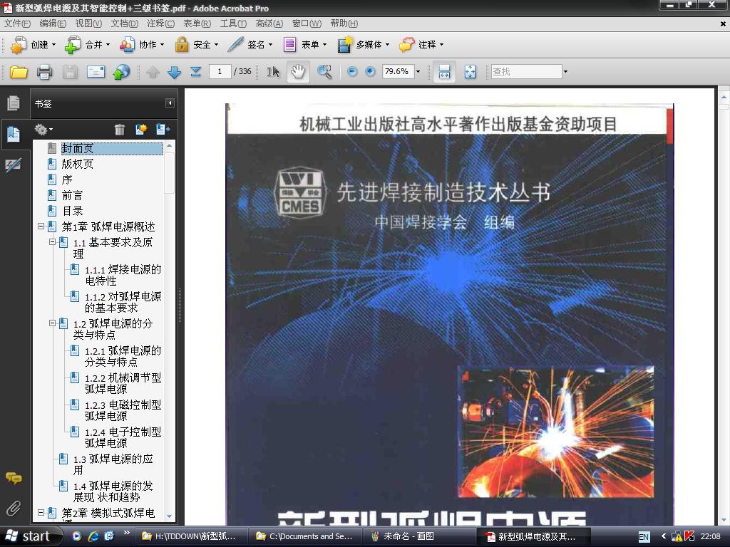Collapse the 1.1 基本要求及原理 bookmark node
This screenshot has height=547, width=730.
click(53, 242)
